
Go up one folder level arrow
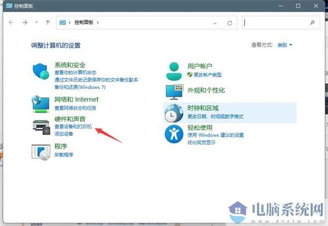[48, 22]
